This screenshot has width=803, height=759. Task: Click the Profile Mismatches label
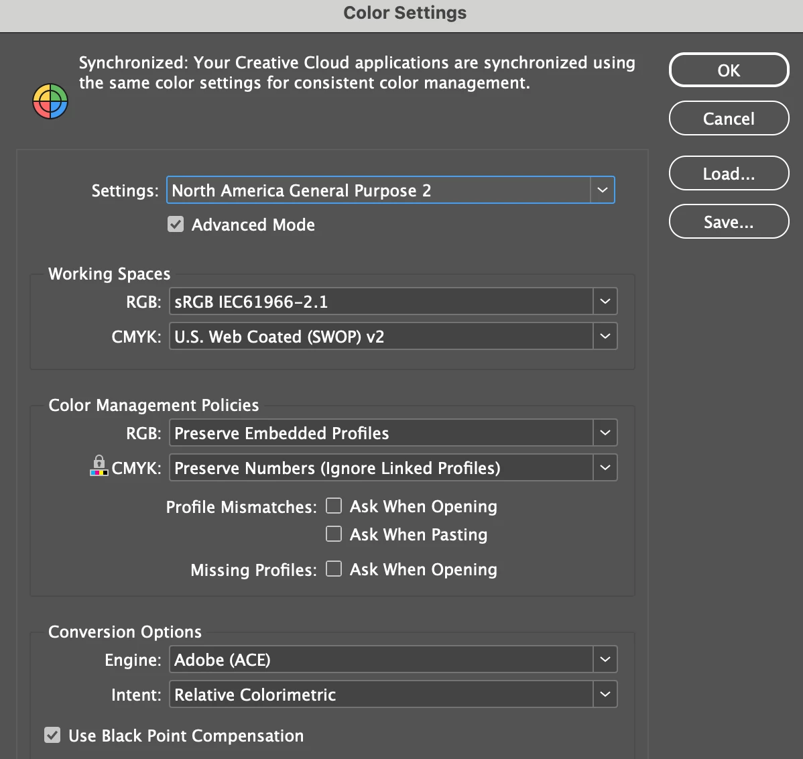tap(241, 507)
